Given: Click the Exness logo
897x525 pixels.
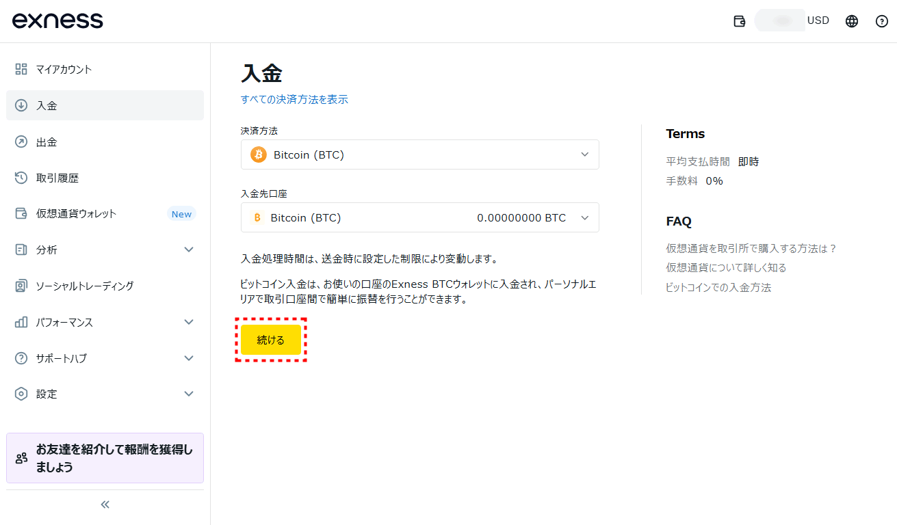Looking at the screenshot, I should 57,21.
